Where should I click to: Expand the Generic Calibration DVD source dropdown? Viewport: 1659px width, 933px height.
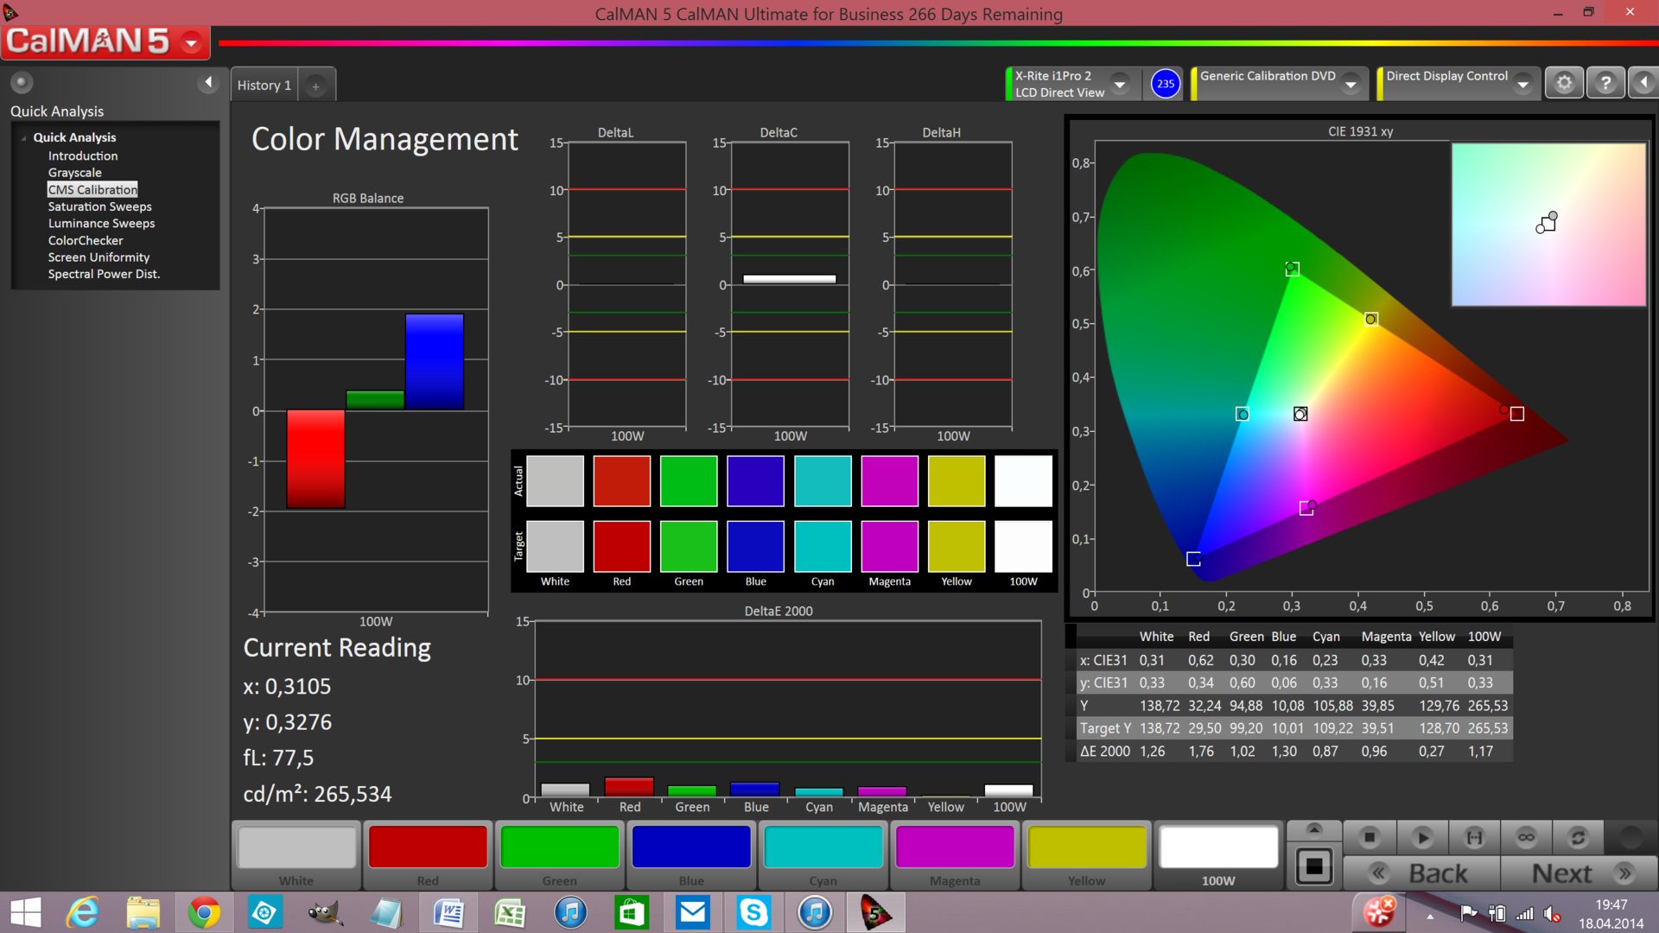pyautogui.click(x=1351, y=84)
